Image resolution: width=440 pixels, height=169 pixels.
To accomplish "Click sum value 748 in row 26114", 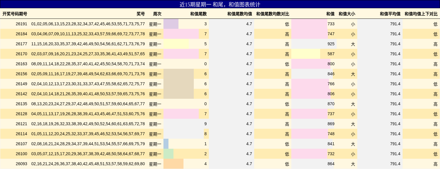I will pyautogui.click(x=331, y=134).
